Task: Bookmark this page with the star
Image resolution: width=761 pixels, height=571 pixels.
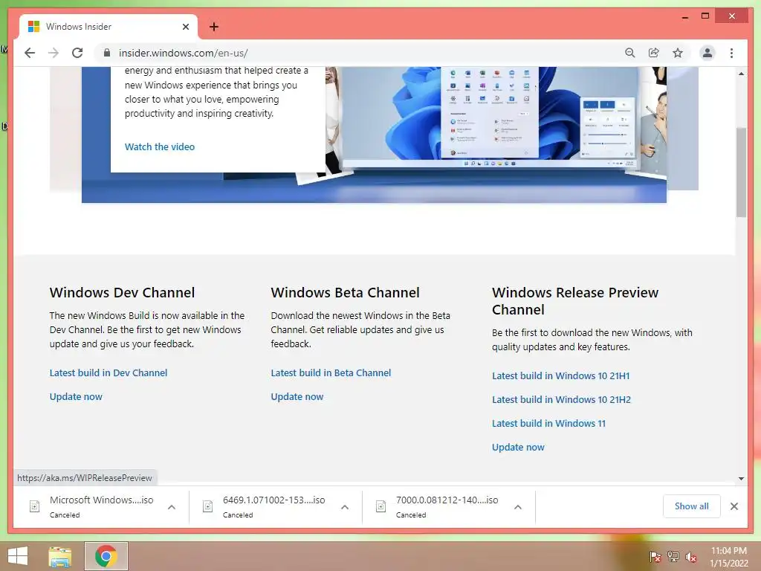Action: (x=678, y=53)
